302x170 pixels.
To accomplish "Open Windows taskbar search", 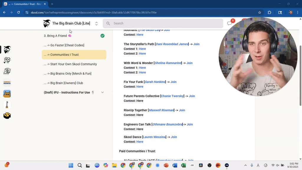I will pyautogui.click(x=80, y=165).
